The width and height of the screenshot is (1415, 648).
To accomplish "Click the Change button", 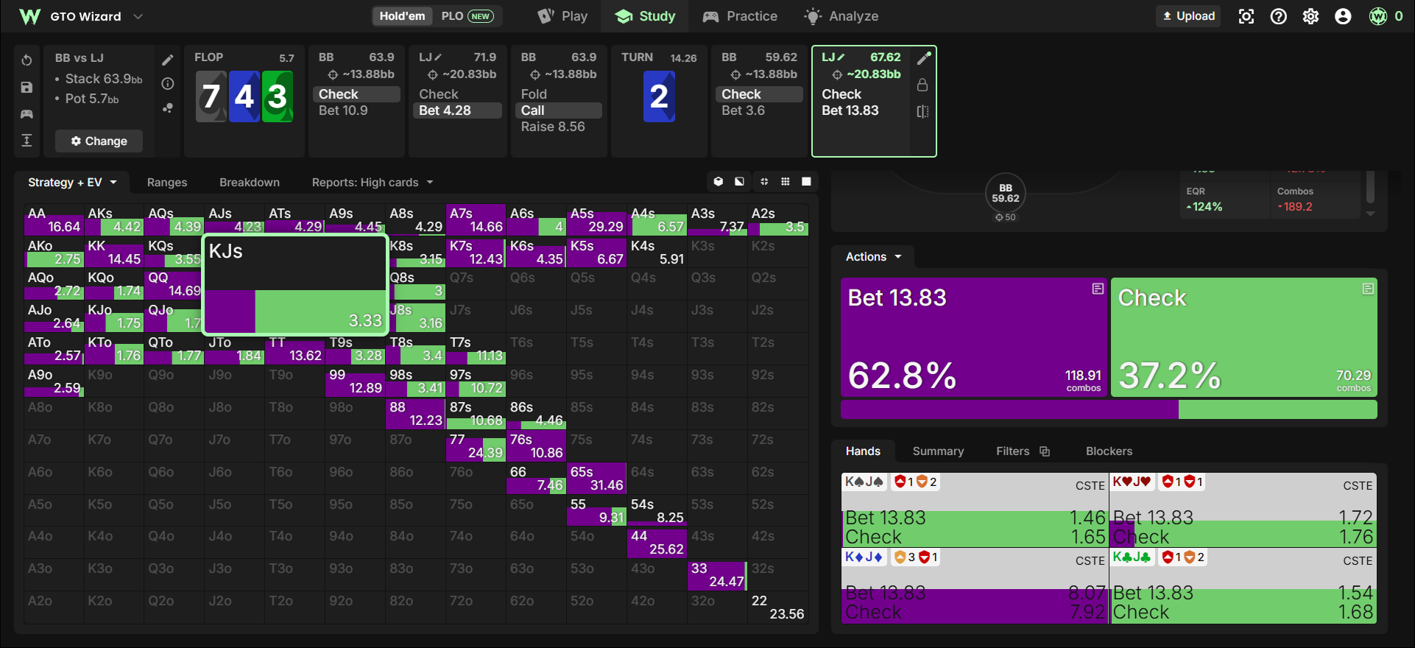I will click(x=99, y=141).
